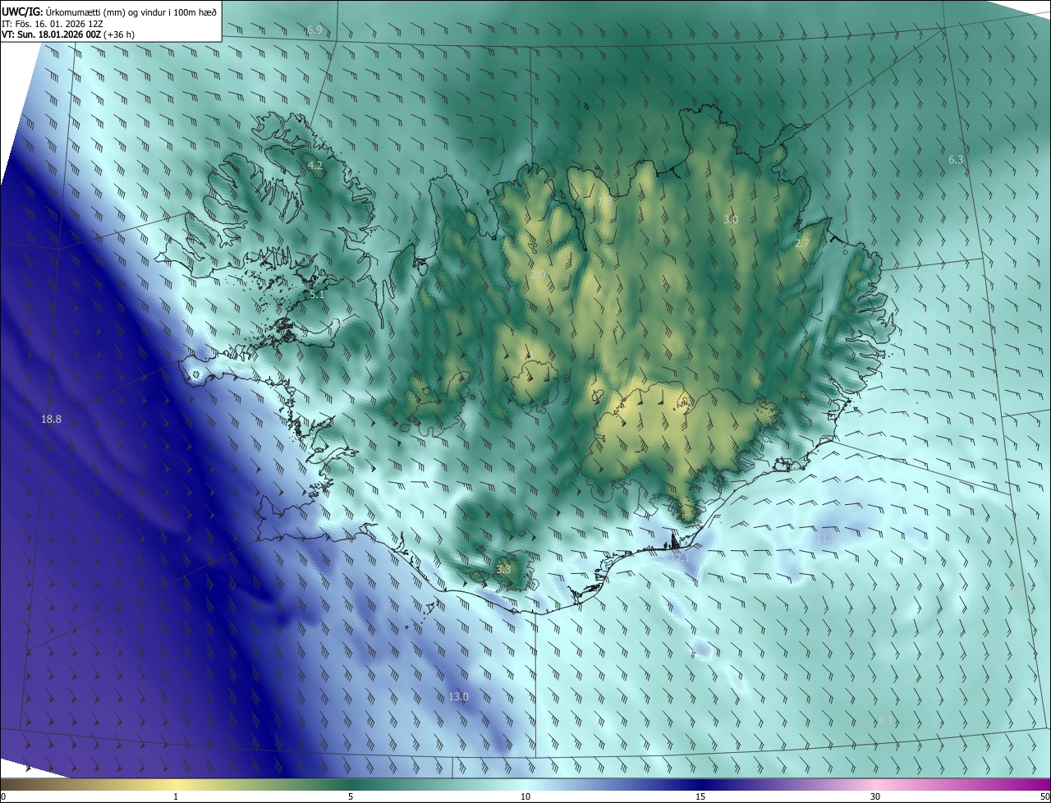Click the UWC/IG Úrkomumætti title line
1051x803 pixels.
[110, 11]
